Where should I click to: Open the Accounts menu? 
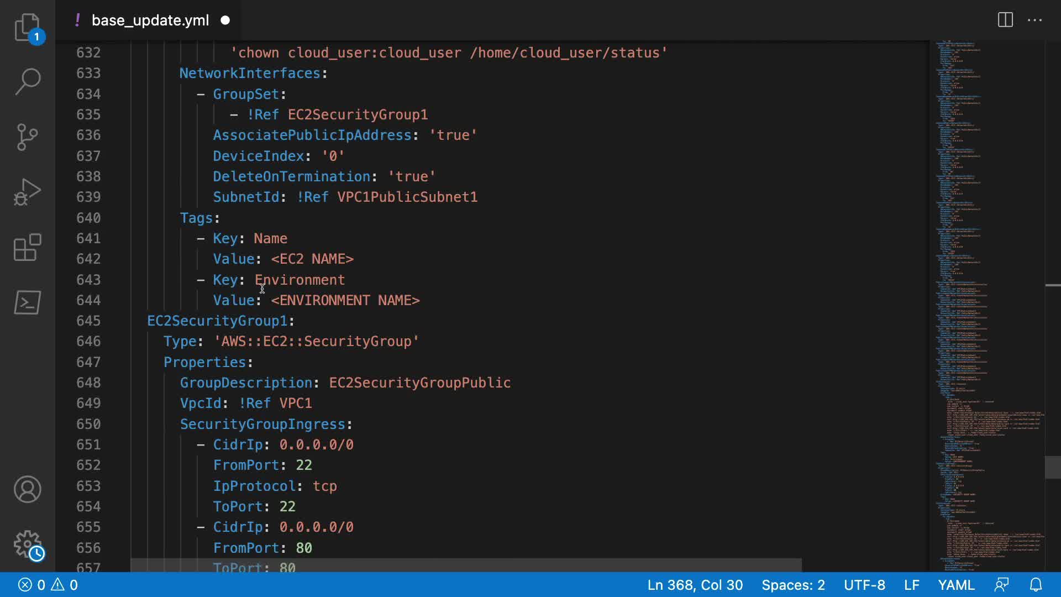coord(27,489)
